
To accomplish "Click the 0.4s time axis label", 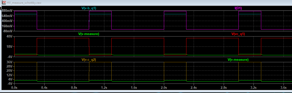I will click(44, 87).
